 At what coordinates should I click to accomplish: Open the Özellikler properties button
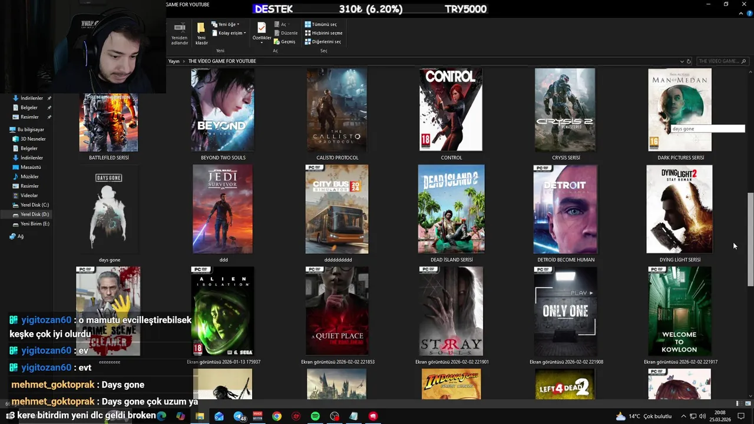(x=262, y=32)
